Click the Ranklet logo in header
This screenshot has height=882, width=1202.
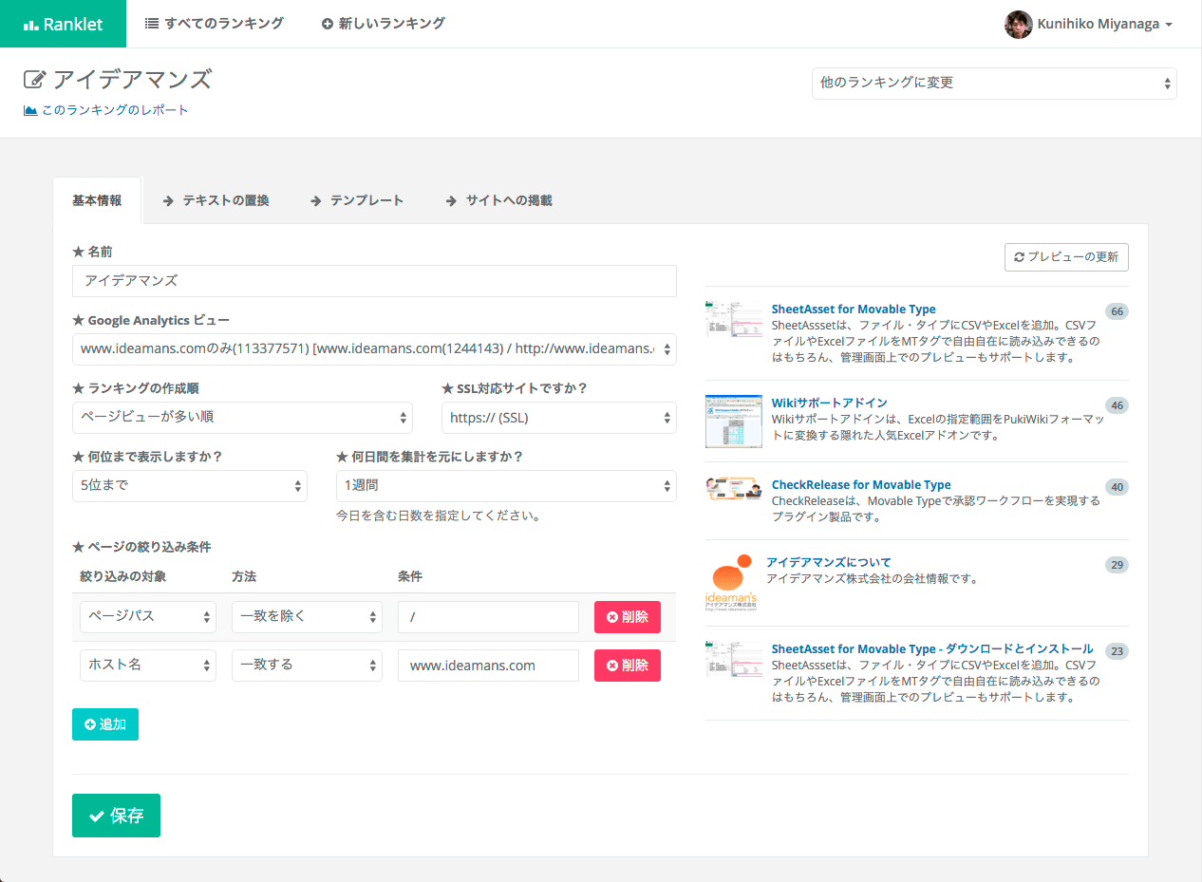coord(63,24)
